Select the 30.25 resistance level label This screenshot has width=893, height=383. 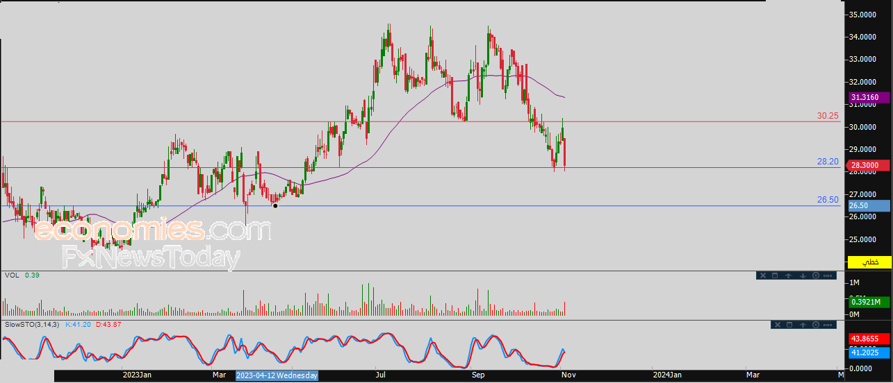[x=828, y=116]
